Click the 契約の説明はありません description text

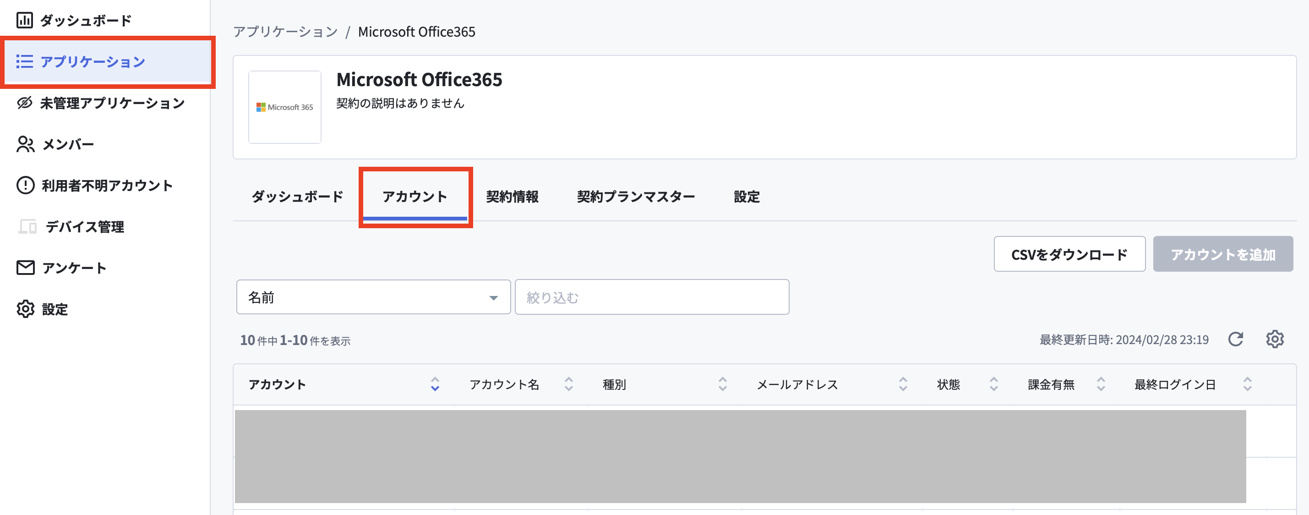400,103
